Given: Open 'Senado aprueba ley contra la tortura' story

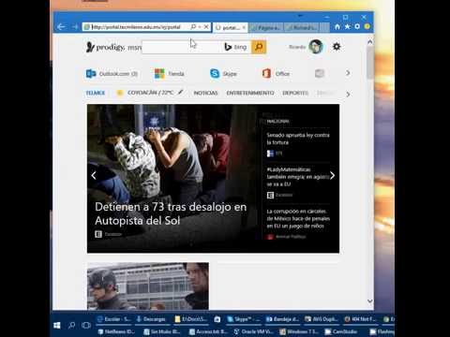Looking at the screenshot, I should [298, 139].
